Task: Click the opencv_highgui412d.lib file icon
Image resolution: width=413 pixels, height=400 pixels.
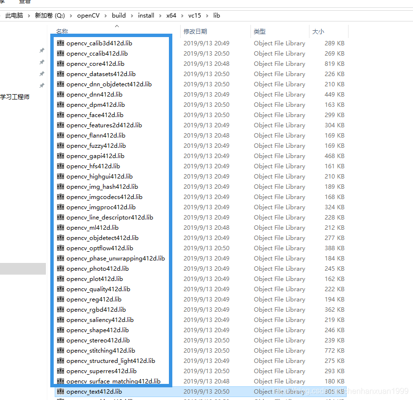Action: click(61, 176)
